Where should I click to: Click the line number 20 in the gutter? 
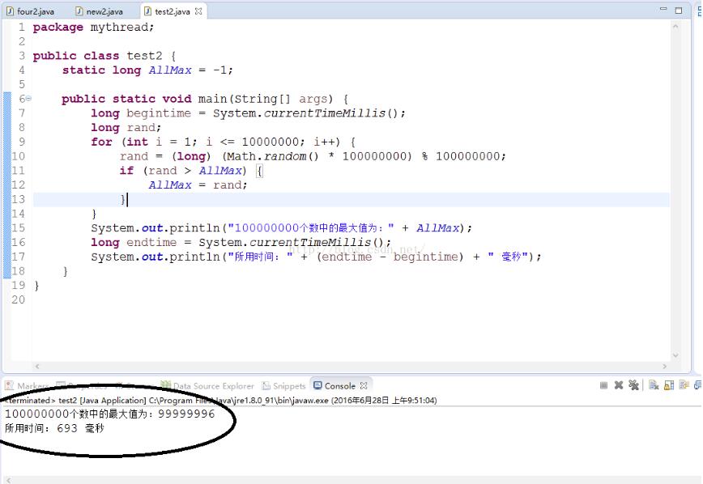(x=19, y=299)
